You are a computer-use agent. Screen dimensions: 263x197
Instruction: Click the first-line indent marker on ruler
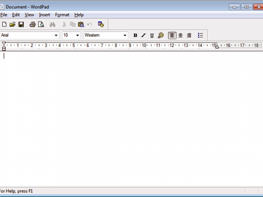click(4, 43)
